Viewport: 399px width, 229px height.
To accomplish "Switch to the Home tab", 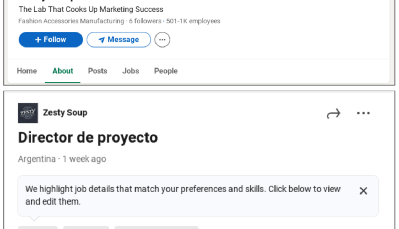I will (x=27, y=71).
